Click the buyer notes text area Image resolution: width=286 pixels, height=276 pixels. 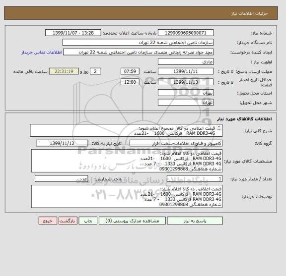(x=127, y=197)
